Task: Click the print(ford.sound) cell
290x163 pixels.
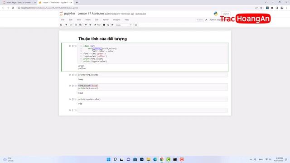Action: click(x=153, y=75)
